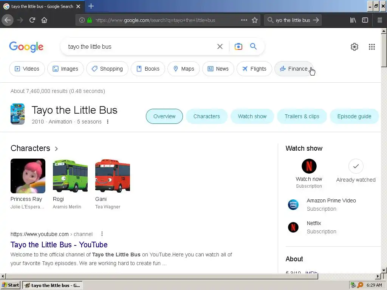
Task: Open the Characters chip
Action: 207,116
